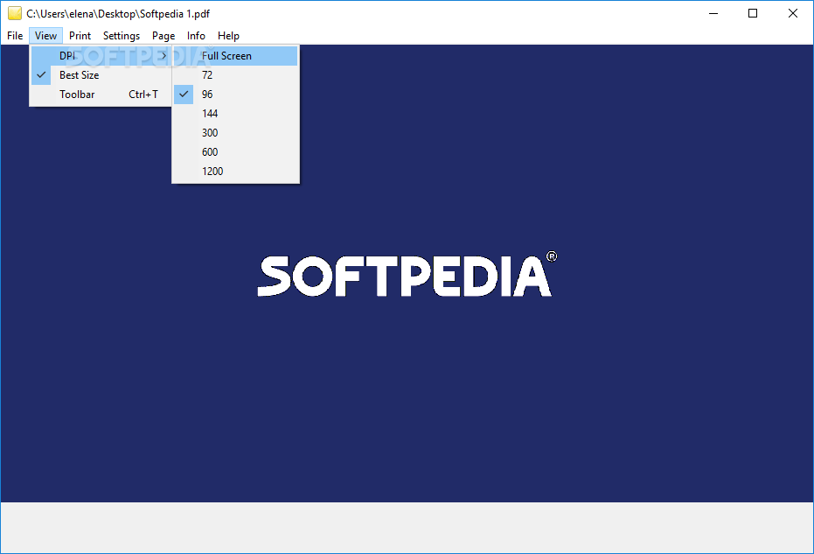Expand the DPI submenu entry
The width and height of the screenshot is (814, 554).
101,56
